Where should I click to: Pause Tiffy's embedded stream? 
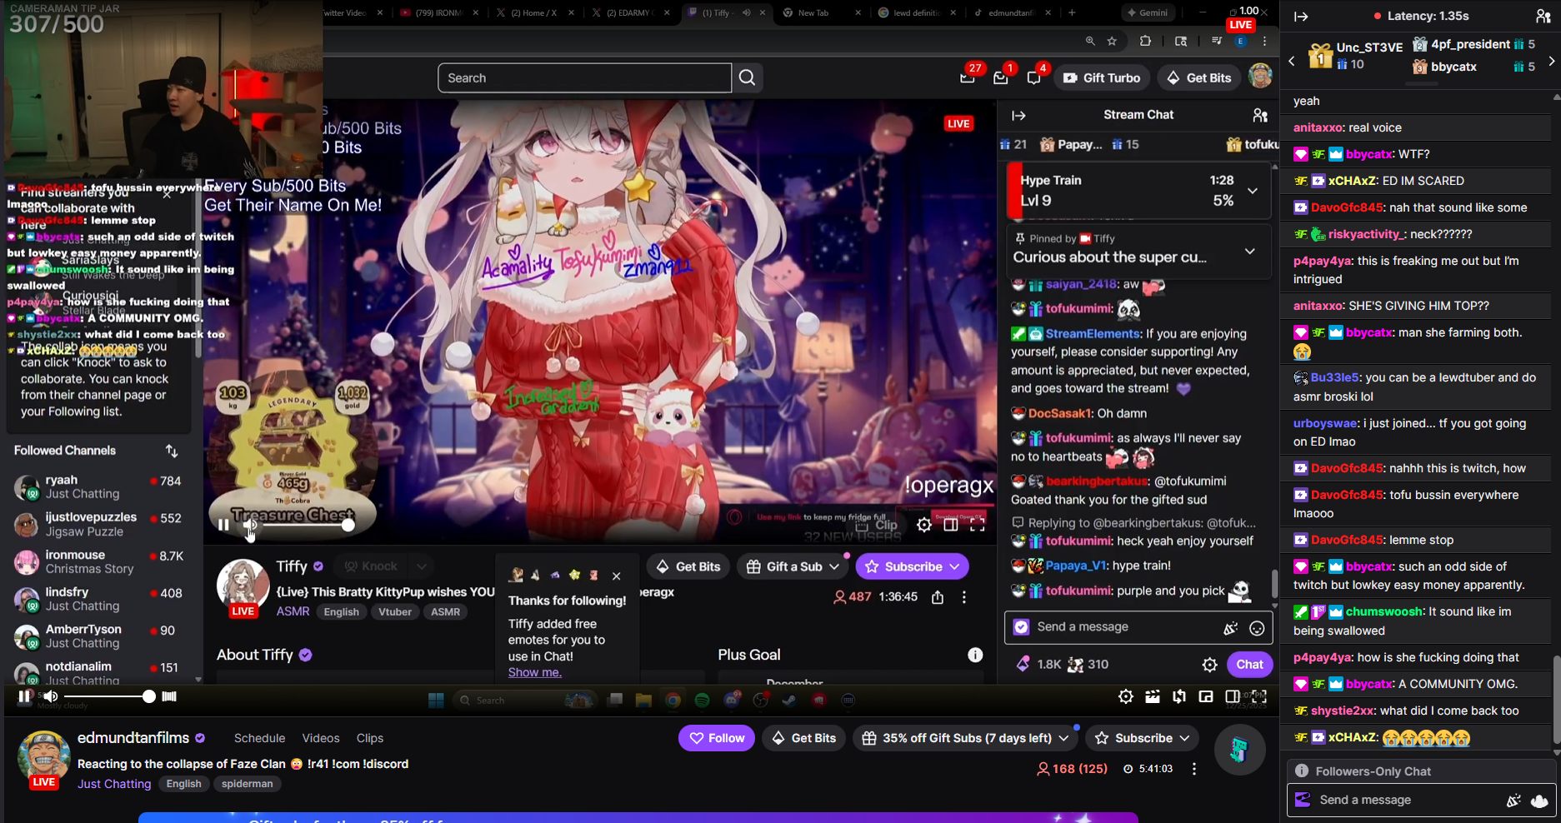223,525
